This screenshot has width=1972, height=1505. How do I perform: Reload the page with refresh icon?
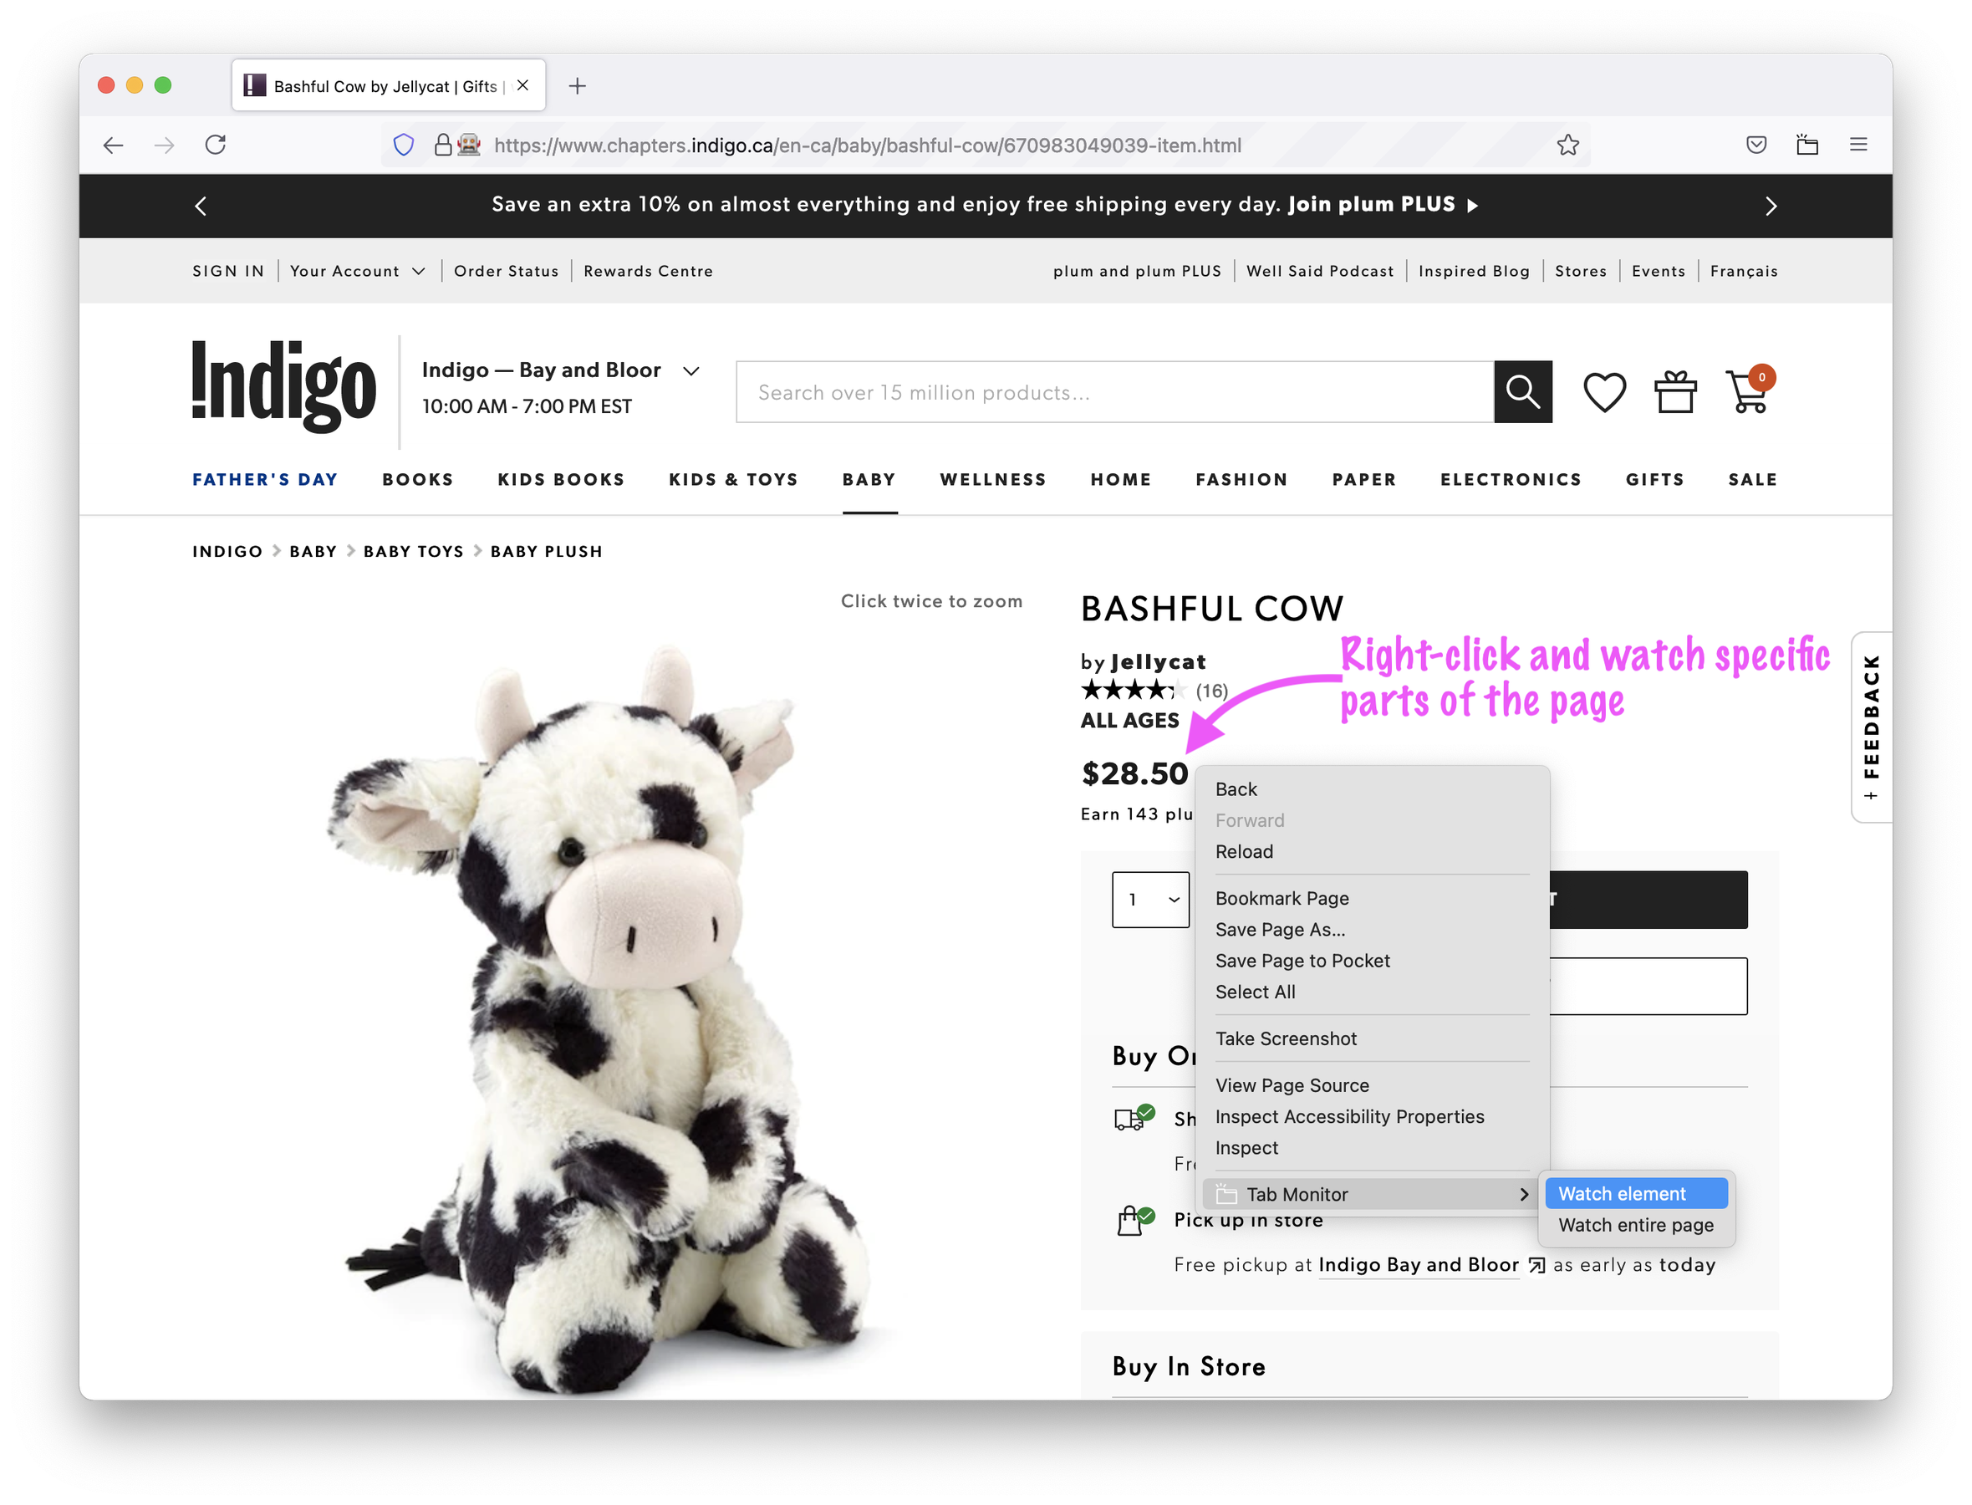coord(216,145)
